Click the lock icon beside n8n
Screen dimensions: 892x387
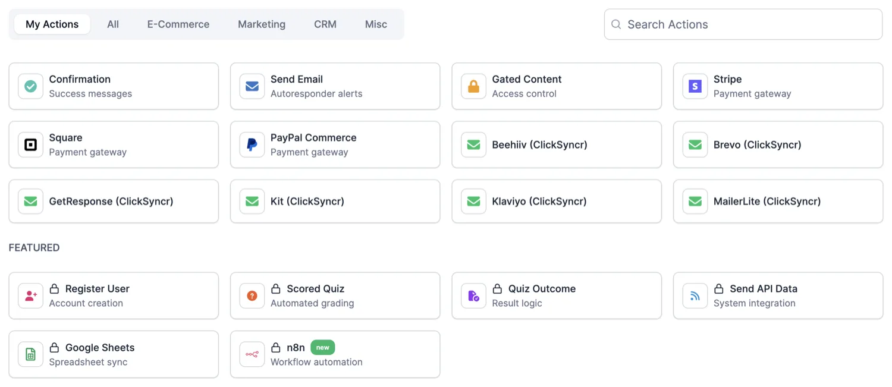pos(276,347)
